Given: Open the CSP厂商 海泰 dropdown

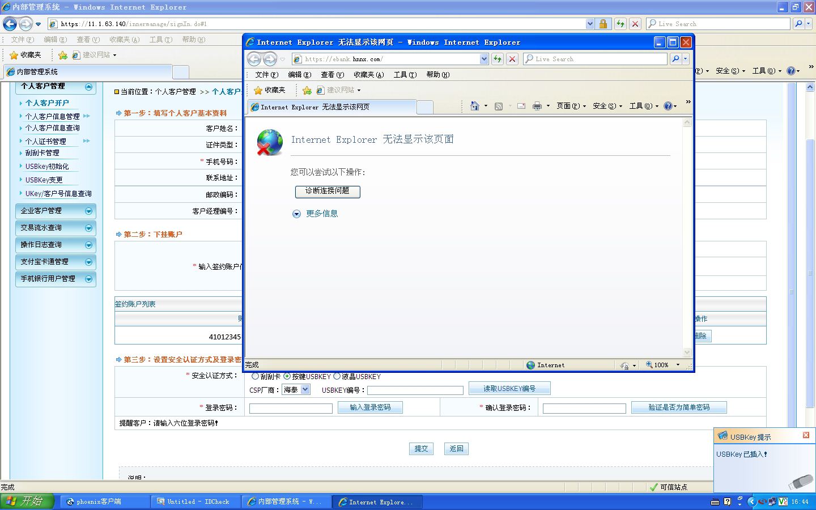Looking at the screenshot, I should [x=296, y=390].
